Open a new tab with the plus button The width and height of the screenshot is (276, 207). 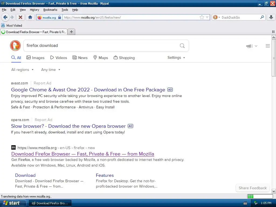[71, 32]
